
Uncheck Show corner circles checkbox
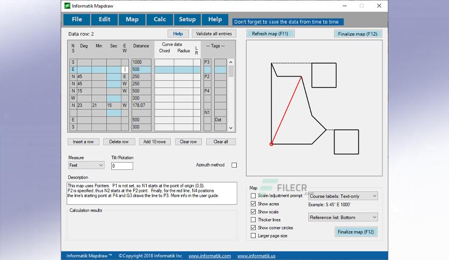point(253,228)
